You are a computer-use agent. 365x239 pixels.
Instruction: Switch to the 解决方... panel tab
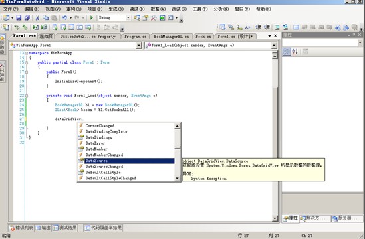tap(314, 218)
